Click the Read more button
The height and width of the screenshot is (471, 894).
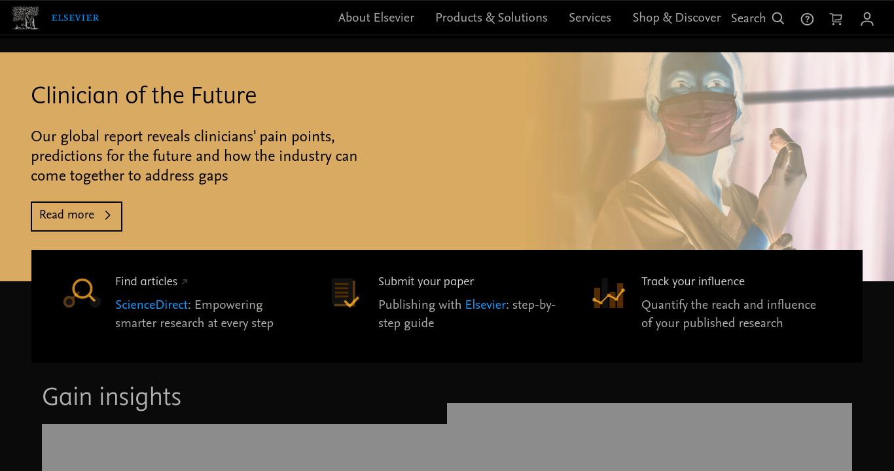pyautogui.click(x=77, y=216)
